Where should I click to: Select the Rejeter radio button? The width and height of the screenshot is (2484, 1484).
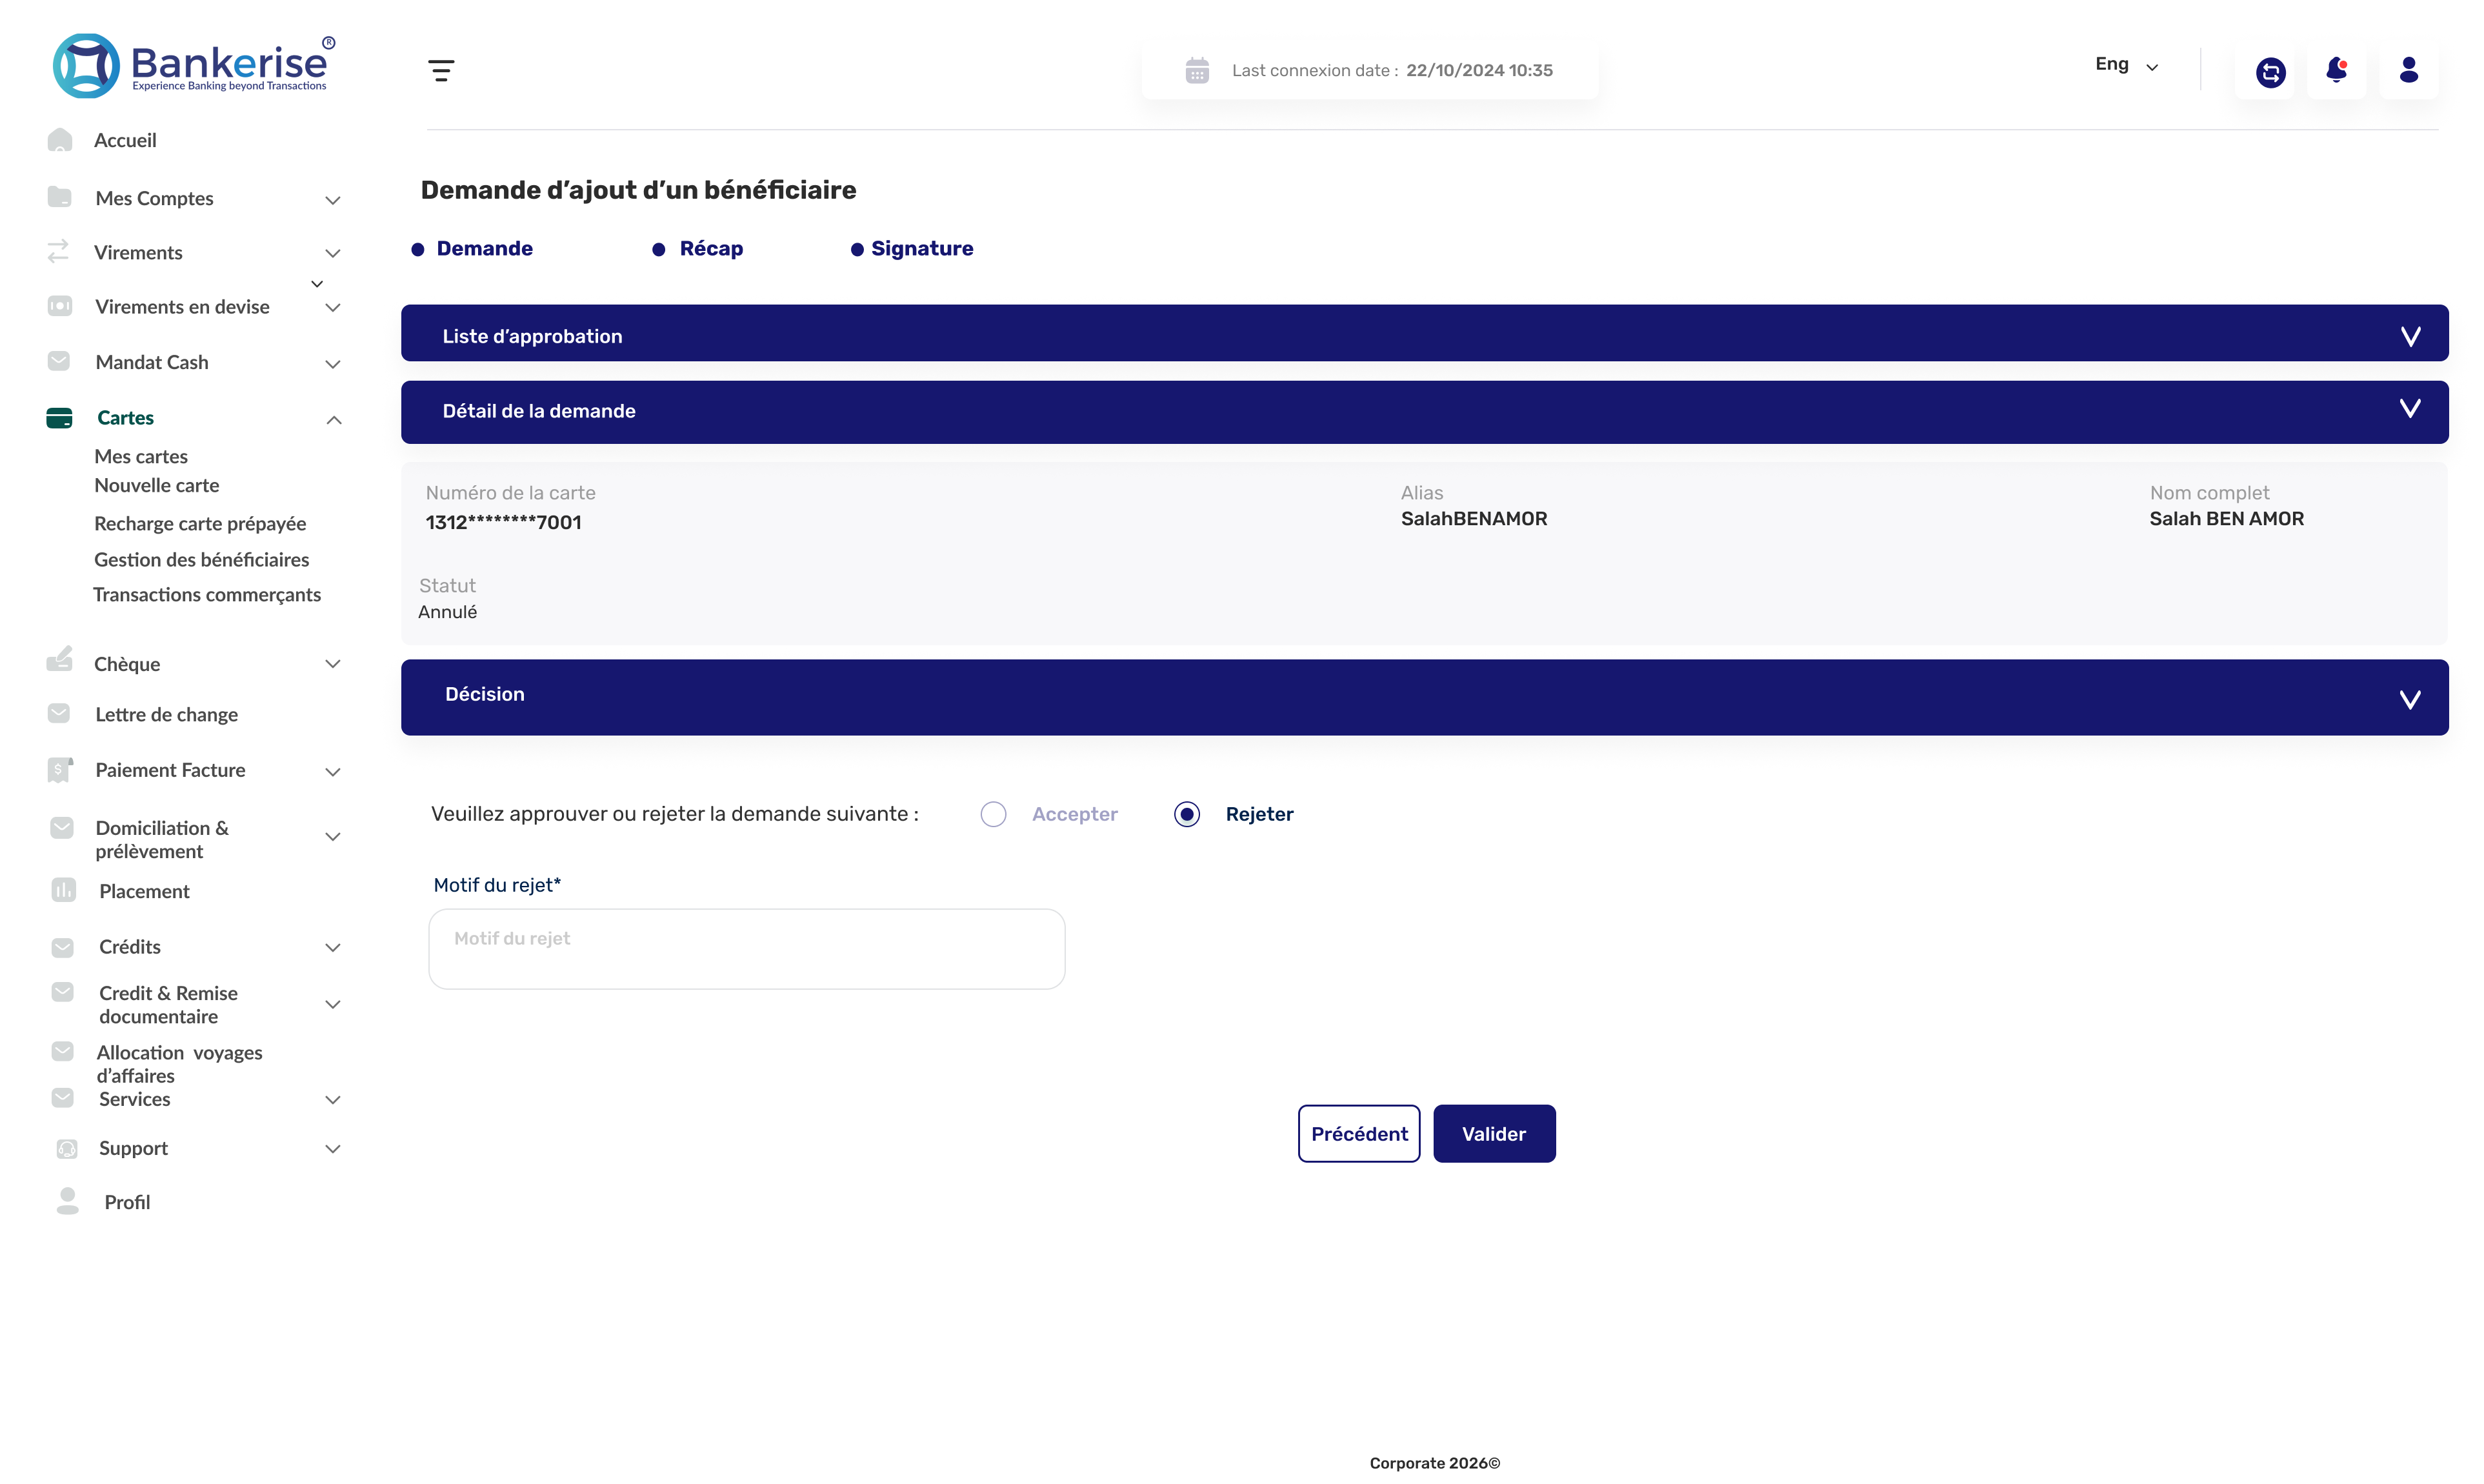point(1187,814)
